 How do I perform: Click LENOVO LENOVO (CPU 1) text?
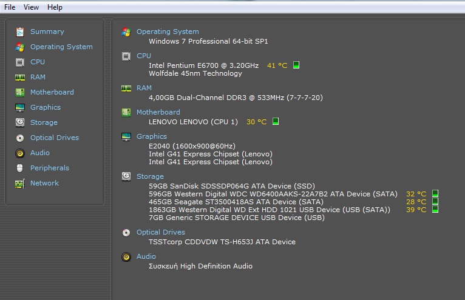tap(194, 122)
